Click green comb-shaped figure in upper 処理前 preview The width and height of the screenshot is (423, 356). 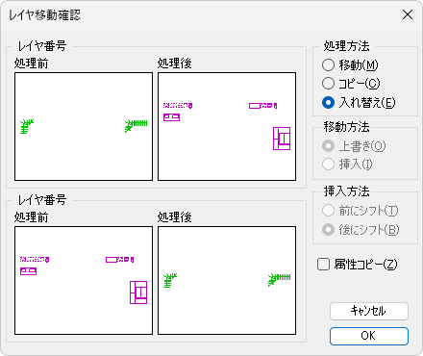point(137,126)
